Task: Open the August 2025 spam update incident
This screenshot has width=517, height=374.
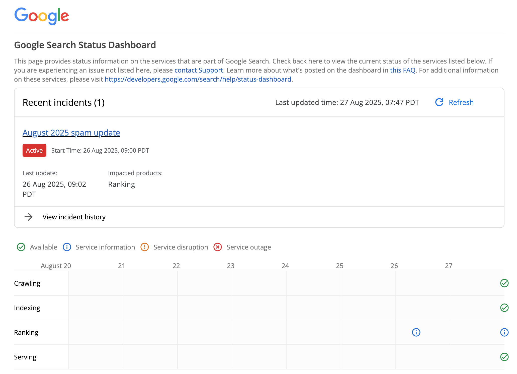Action: click(x=71, y=133)
